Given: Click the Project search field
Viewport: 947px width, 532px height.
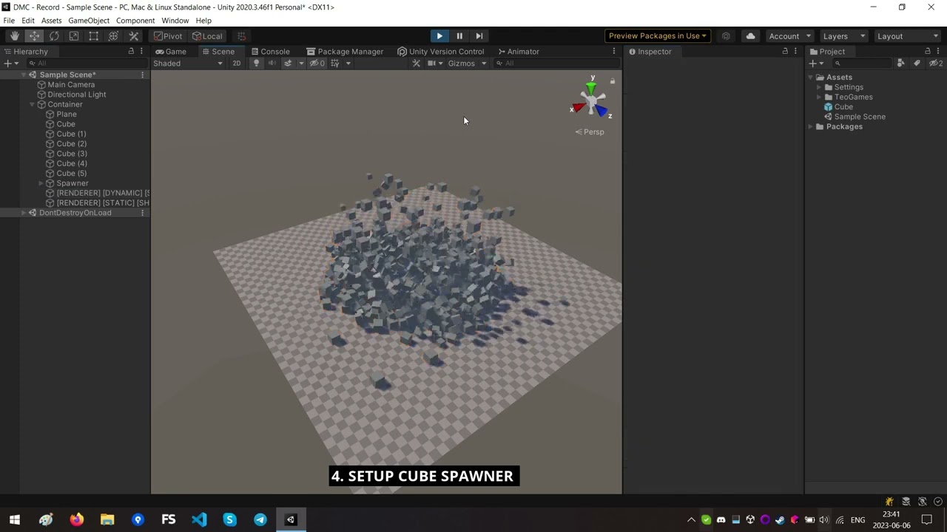Looking at the screenshot, I should coord(862,64).
